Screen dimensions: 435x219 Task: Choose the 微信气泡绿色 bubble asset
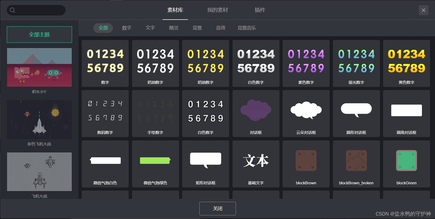156,164
